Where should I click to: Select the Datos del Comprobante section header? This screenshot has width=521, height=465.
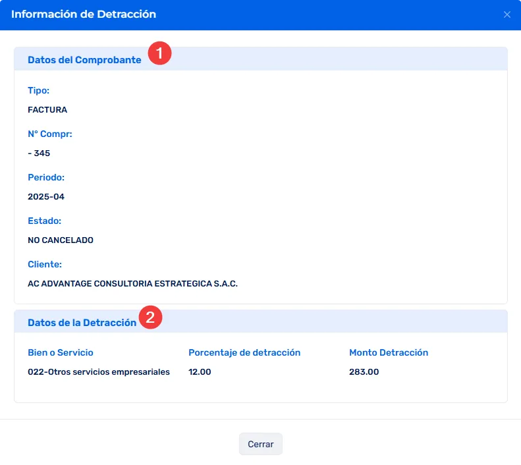(x=84, y=60)
